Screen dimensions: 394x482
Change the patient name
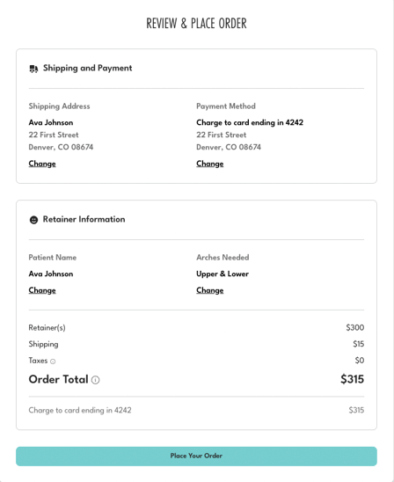(42, 290)
